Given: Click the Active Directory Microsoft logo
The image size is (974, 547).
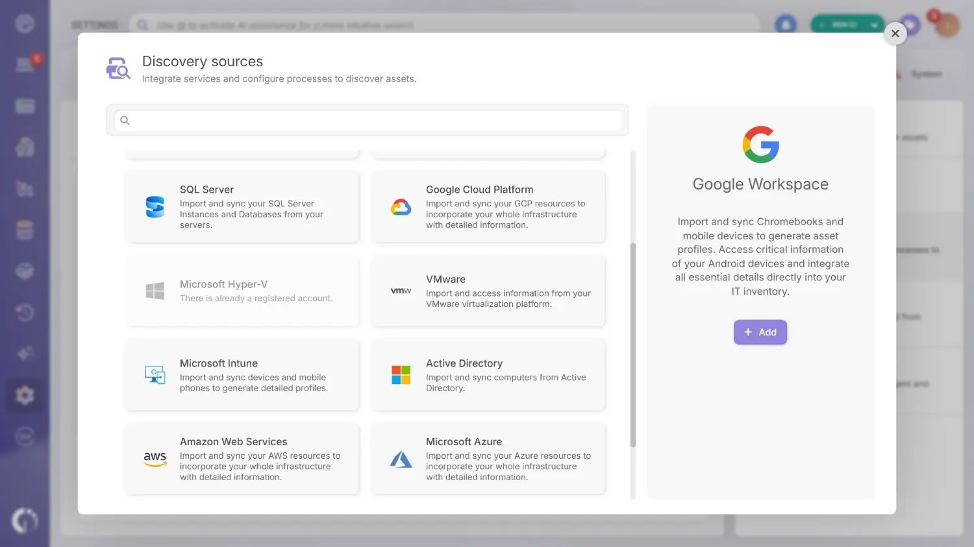Looking at the screenshot, I should [401, 374].
